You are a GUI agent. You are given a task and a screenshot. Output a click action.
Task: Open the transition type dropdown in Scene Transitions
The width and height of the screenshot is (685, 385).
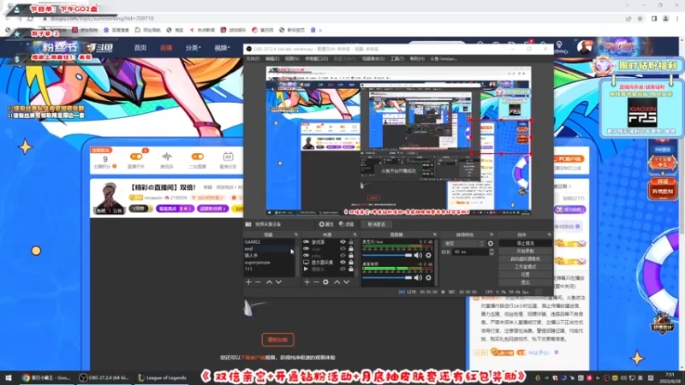463,244
